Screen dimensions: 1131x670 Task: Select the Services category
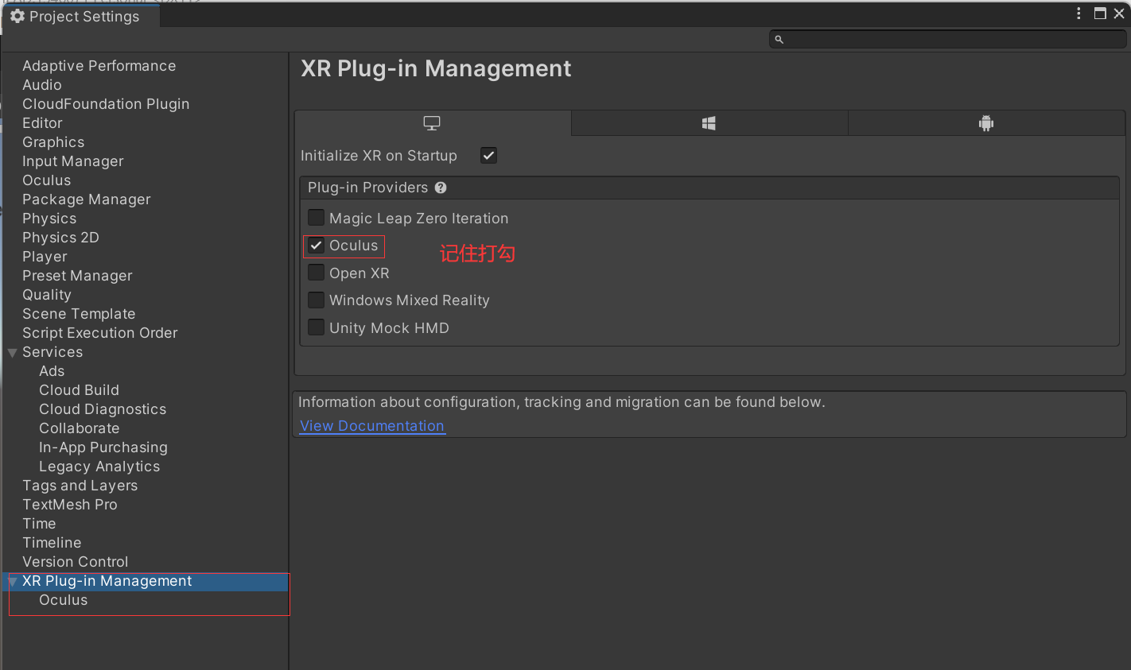point(52,352)
